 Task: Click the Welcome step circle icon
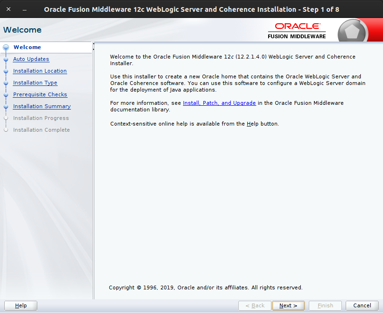point(6,47)
